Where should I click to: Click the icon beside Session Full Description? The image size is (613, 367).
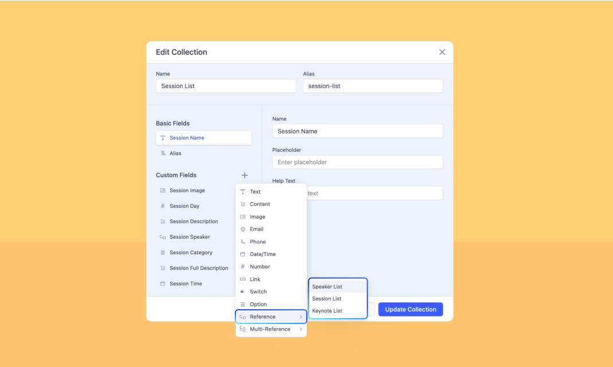pos(163,268)
